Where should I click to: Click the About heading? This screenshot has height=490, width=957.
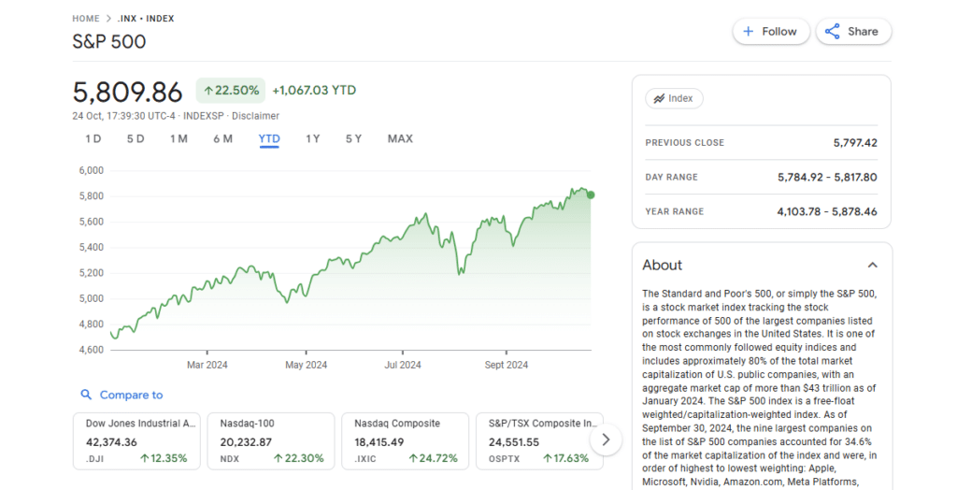coord(663,266)
